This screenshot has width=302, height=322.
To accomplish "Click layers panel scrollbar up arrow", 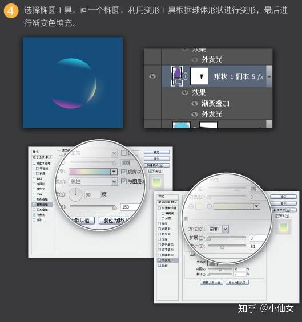I will point(269,76).
